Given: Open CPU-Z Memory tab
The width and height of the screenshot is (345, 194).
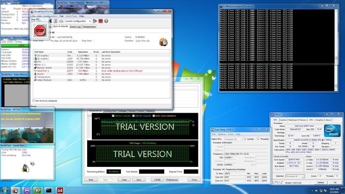Looking at the screenshot, I should [303, 120].
